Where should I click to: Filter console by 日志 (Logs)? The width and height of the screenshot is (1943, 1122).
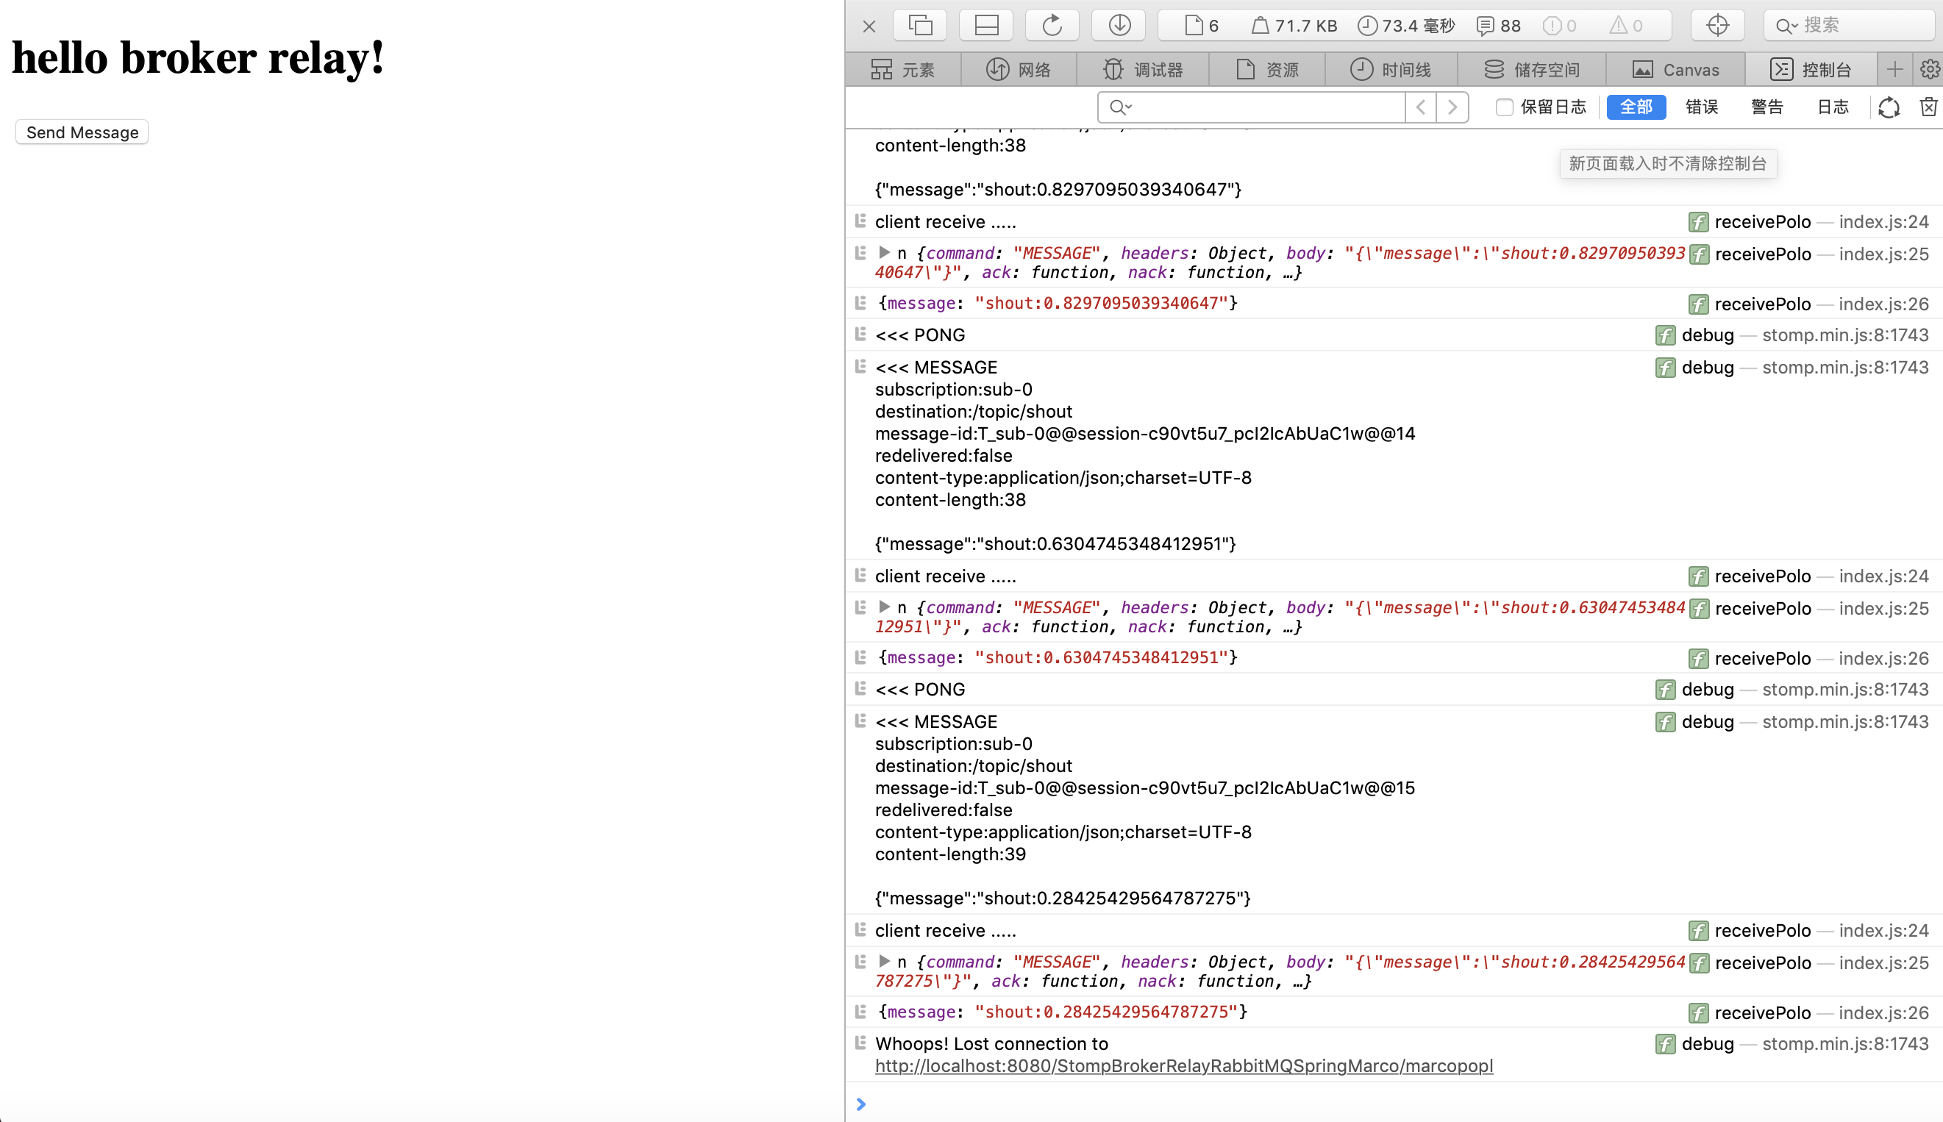click(x=1833, y=107)
